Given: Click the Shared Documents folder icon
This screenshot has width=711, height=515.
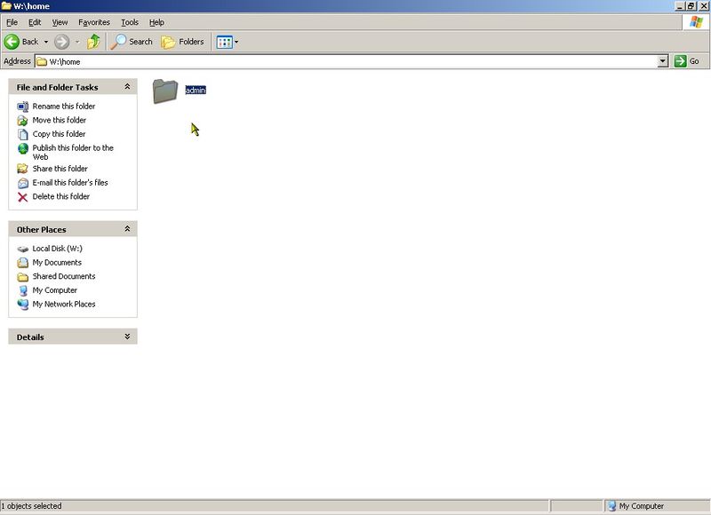Looking at the screenshot, I should click(23, 277).
